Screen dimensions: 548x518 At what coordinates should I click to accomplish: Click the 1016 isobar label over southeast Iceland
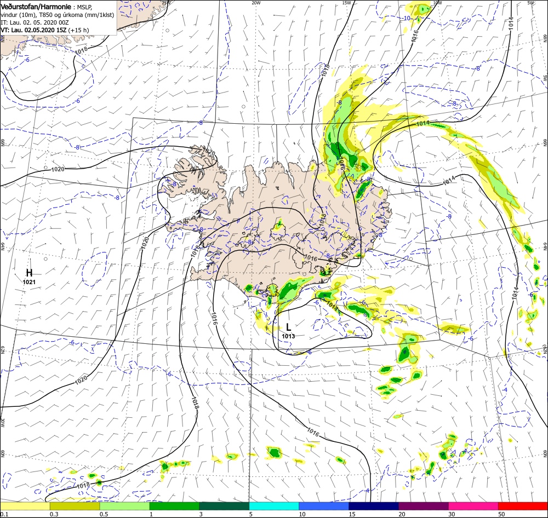pyautogui.click(x=311, y=258)
